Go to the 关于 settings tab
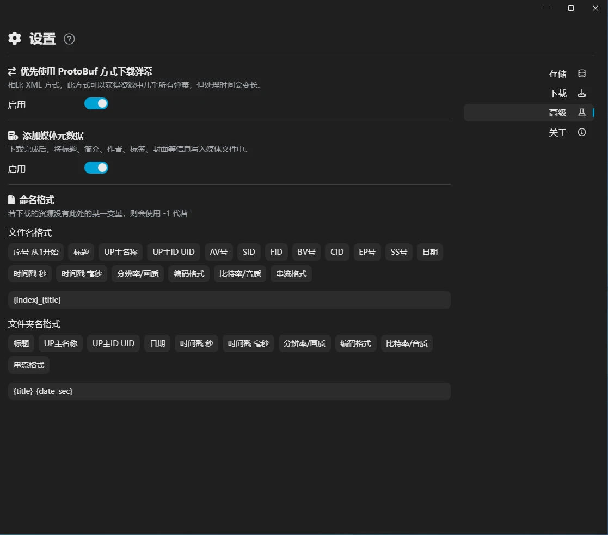The height and width of the screenshot is (535, 608). point(558,133)
